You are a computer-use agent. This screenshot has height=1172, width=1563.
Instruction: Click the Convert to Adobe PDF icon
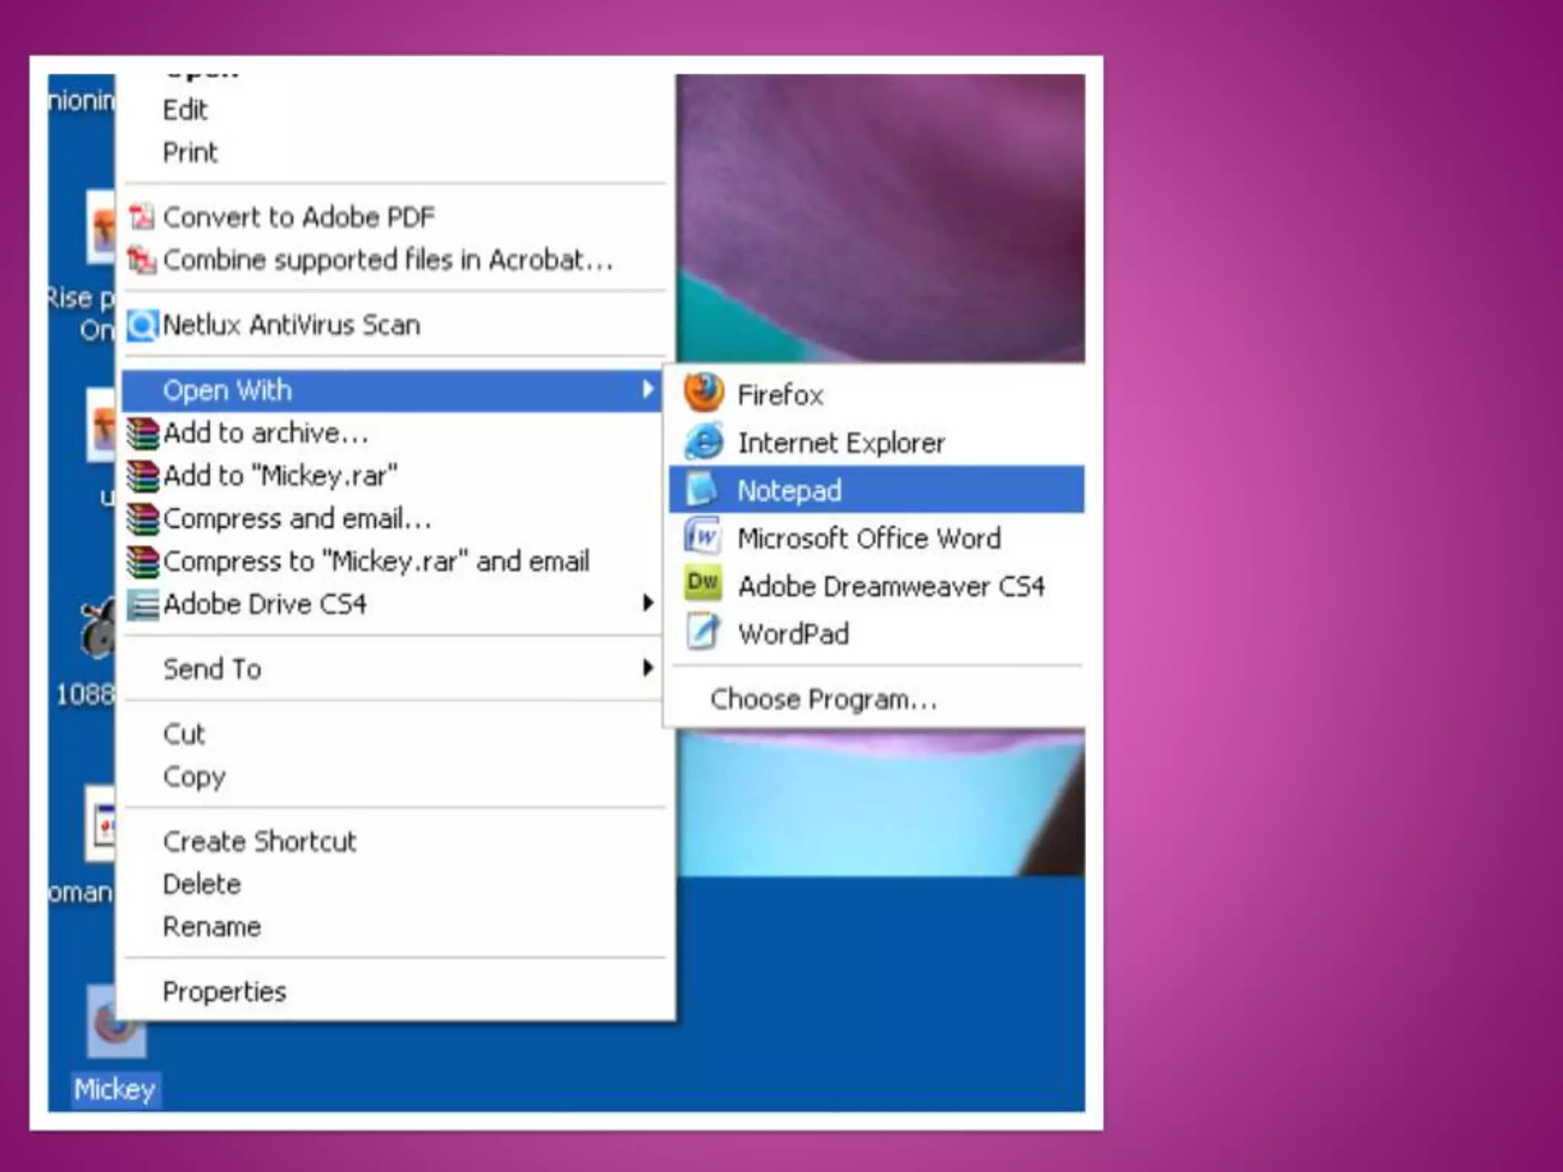[141, 217]
